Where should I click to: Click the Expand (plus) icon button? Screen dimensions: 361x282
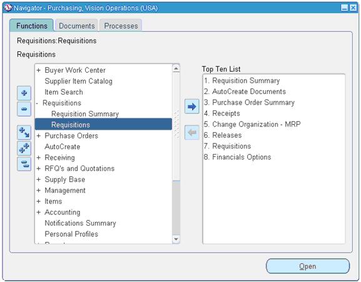click(24, 93)
